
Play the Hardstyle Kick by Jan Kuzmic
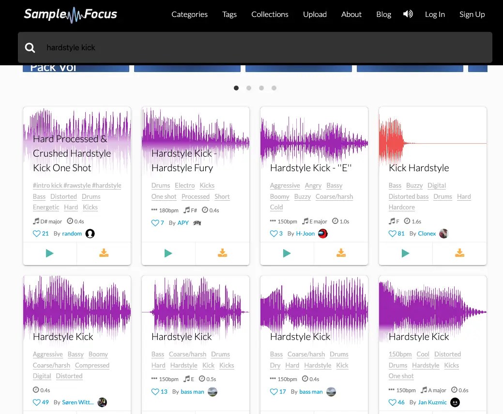[x=405, y=412]
